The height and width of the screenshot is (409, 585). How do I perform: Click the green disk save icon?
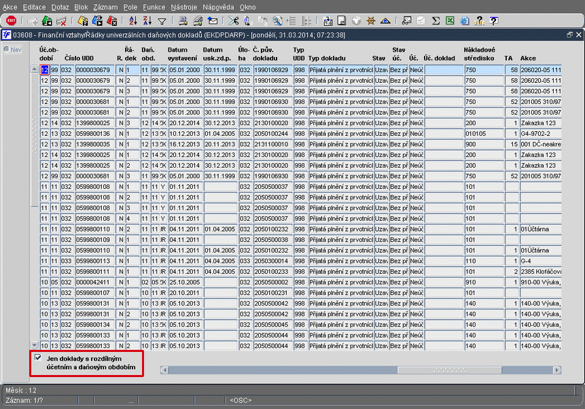pos(47,20)
